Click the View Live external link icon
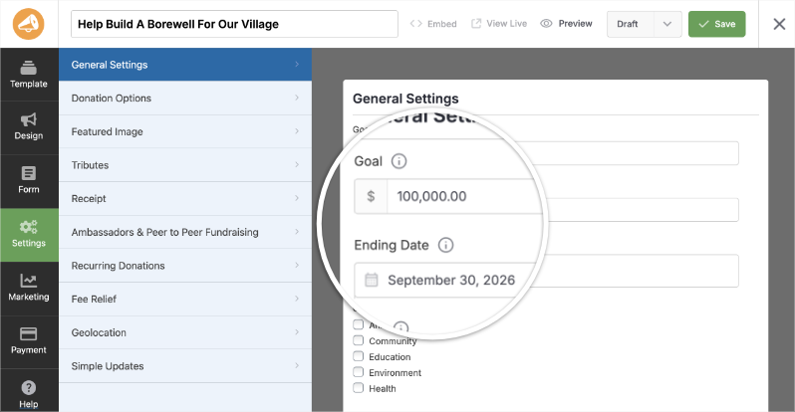Screen dimensions: 795x412 tap(476, 24)
